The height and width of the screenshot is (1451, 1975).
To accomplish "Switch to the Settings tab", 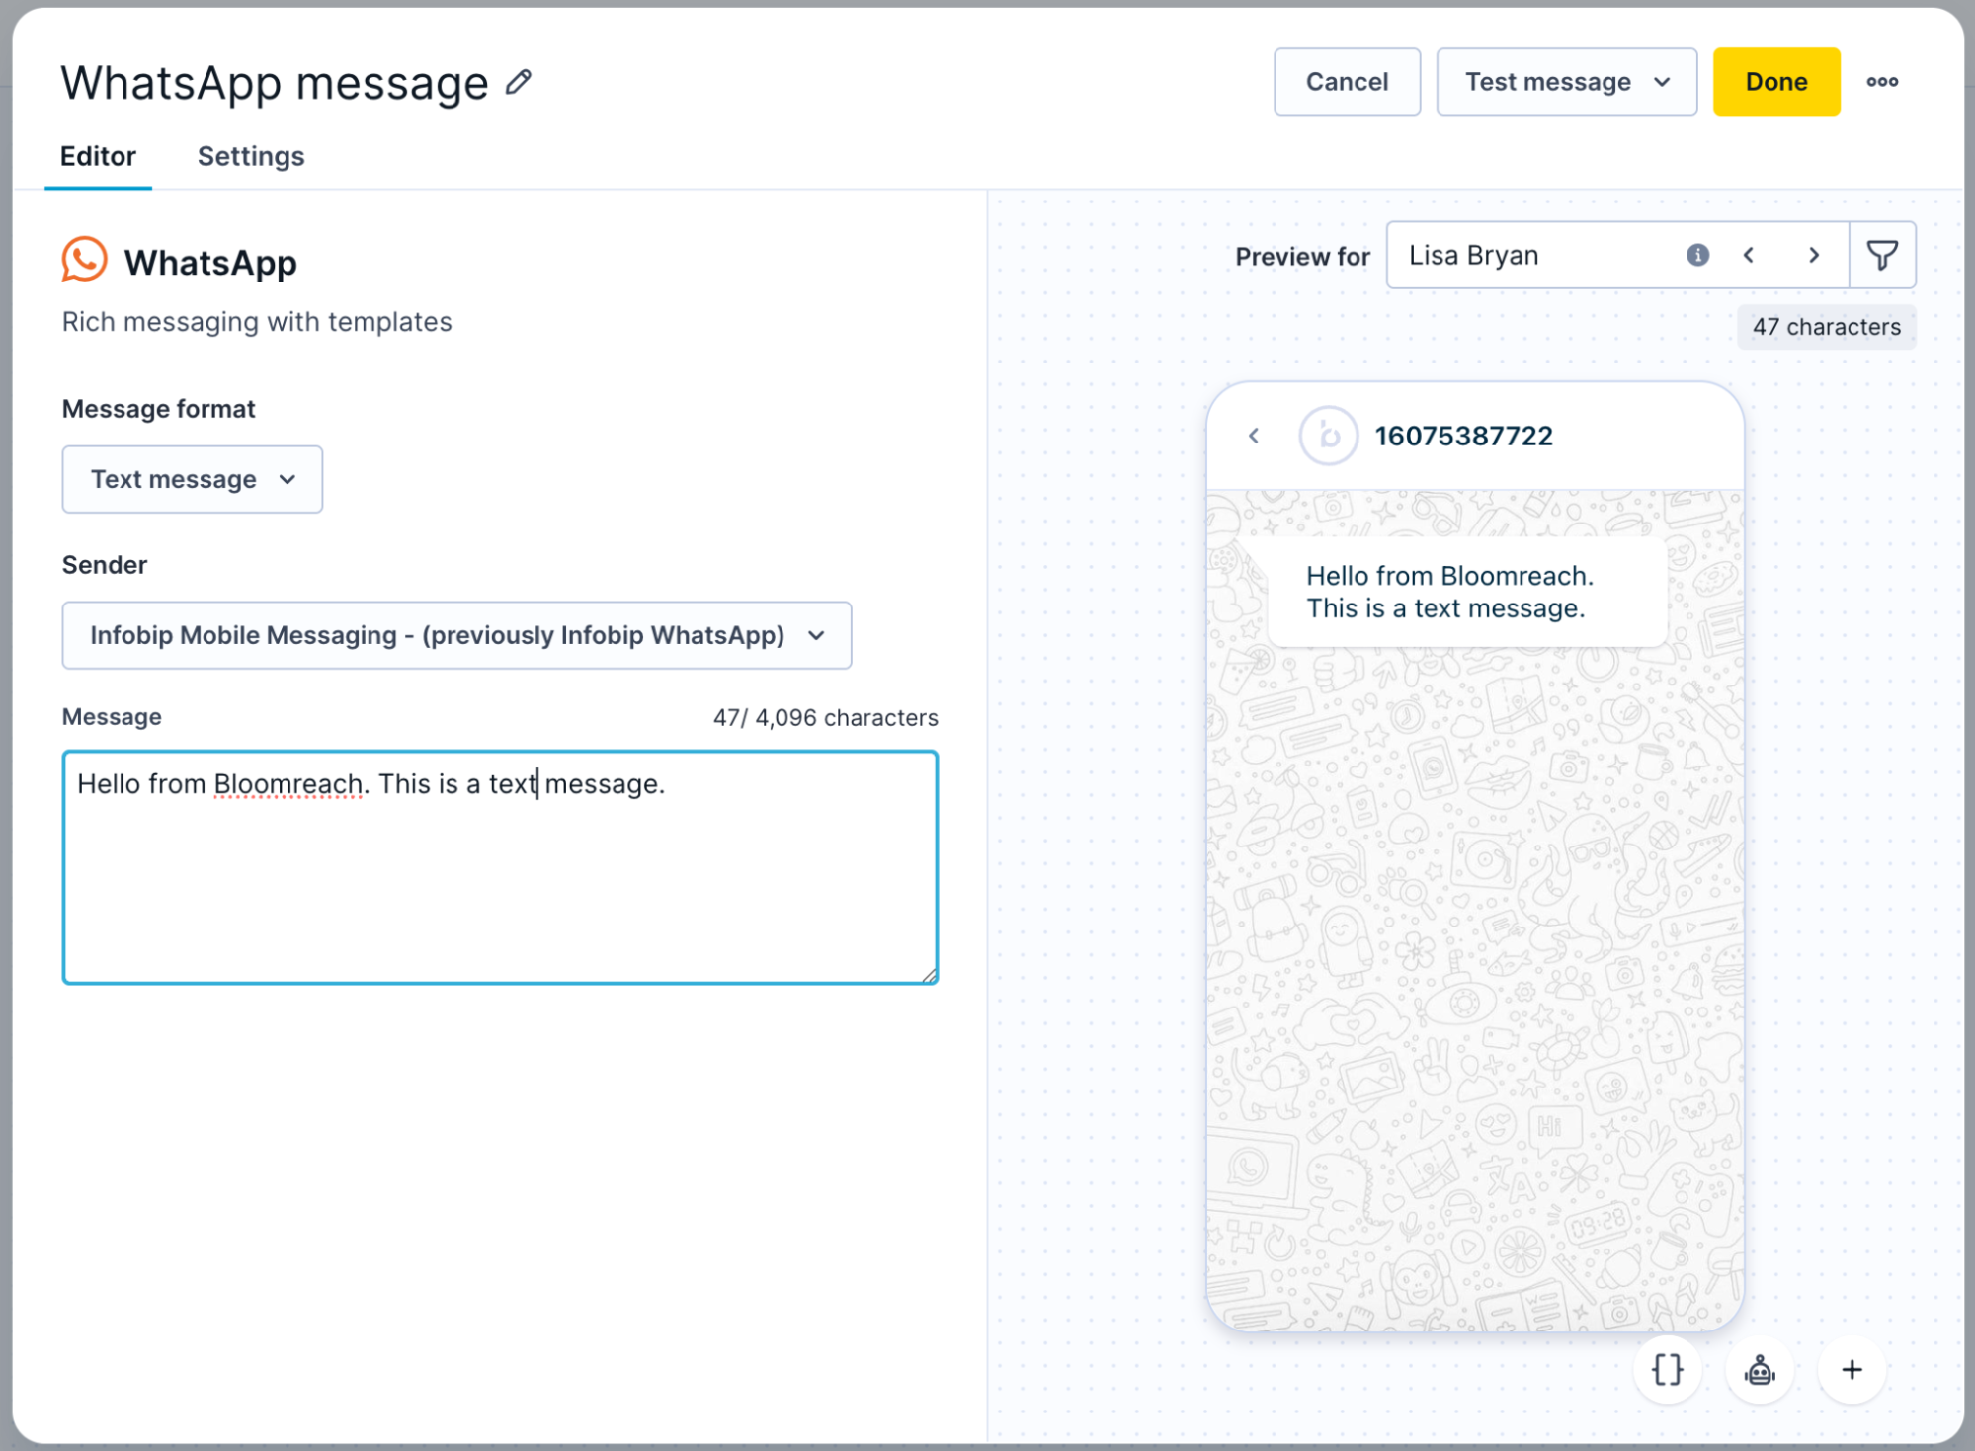I will tap(251, 156).
